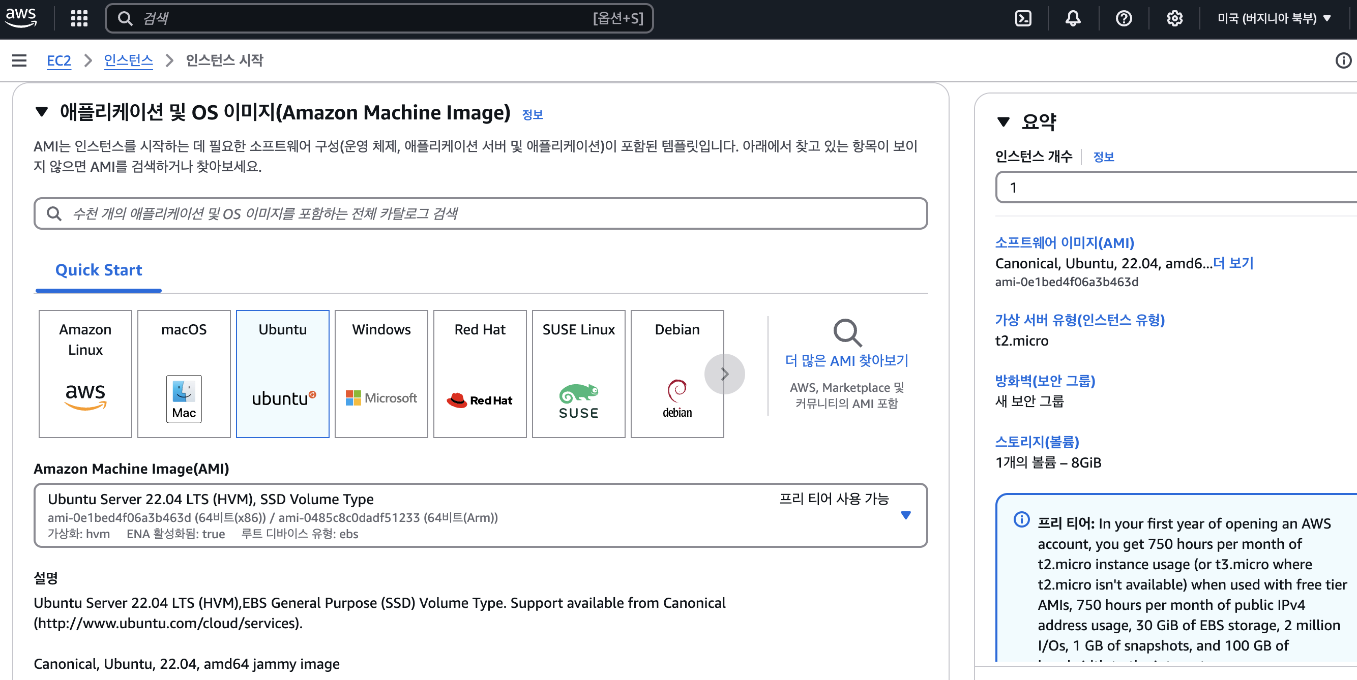
Task: Navigate to 인스턴스 breadcrumb link
Action: coord(128,59)
